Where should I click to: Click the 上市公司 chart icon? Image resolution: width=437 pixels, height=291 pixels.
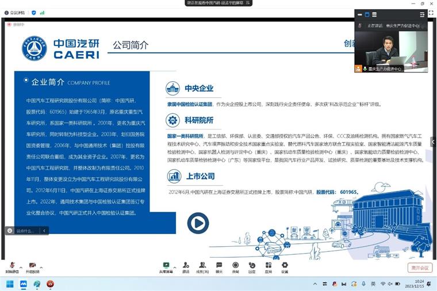coord(174,176)
